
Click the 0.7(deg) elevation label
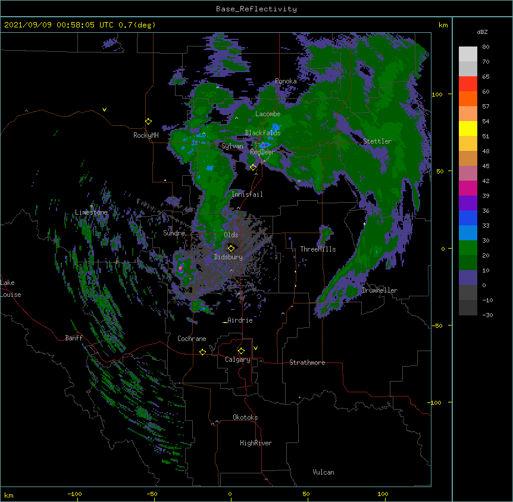[x=137, y=25]
